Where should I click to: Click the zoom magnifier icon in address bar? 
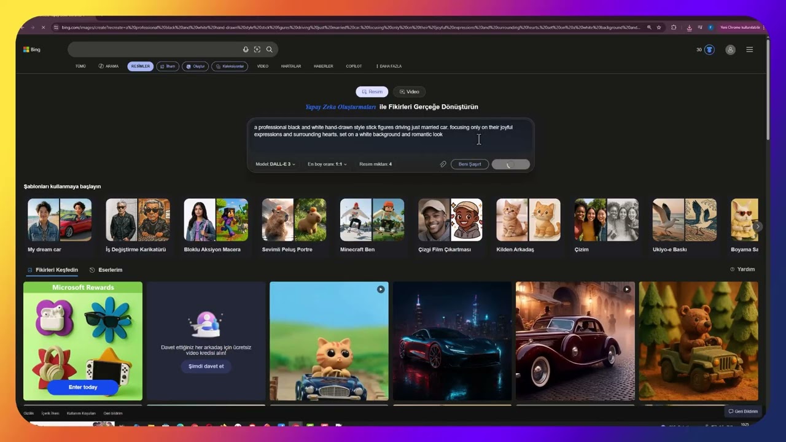coord(649,28)
